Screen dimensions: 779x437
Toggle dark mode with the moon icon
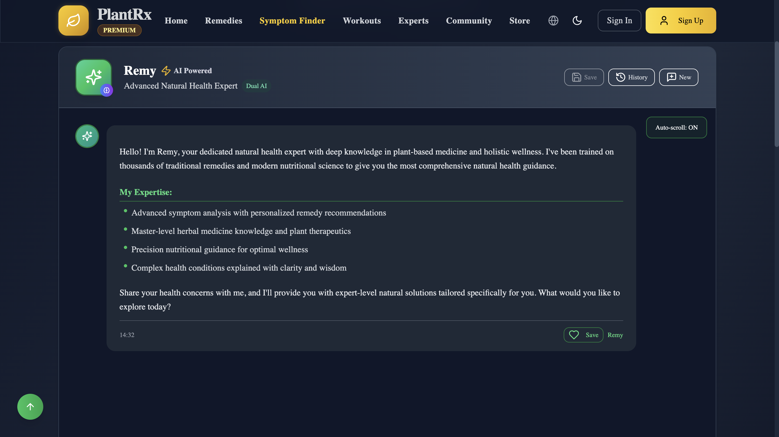coord(577,21)
